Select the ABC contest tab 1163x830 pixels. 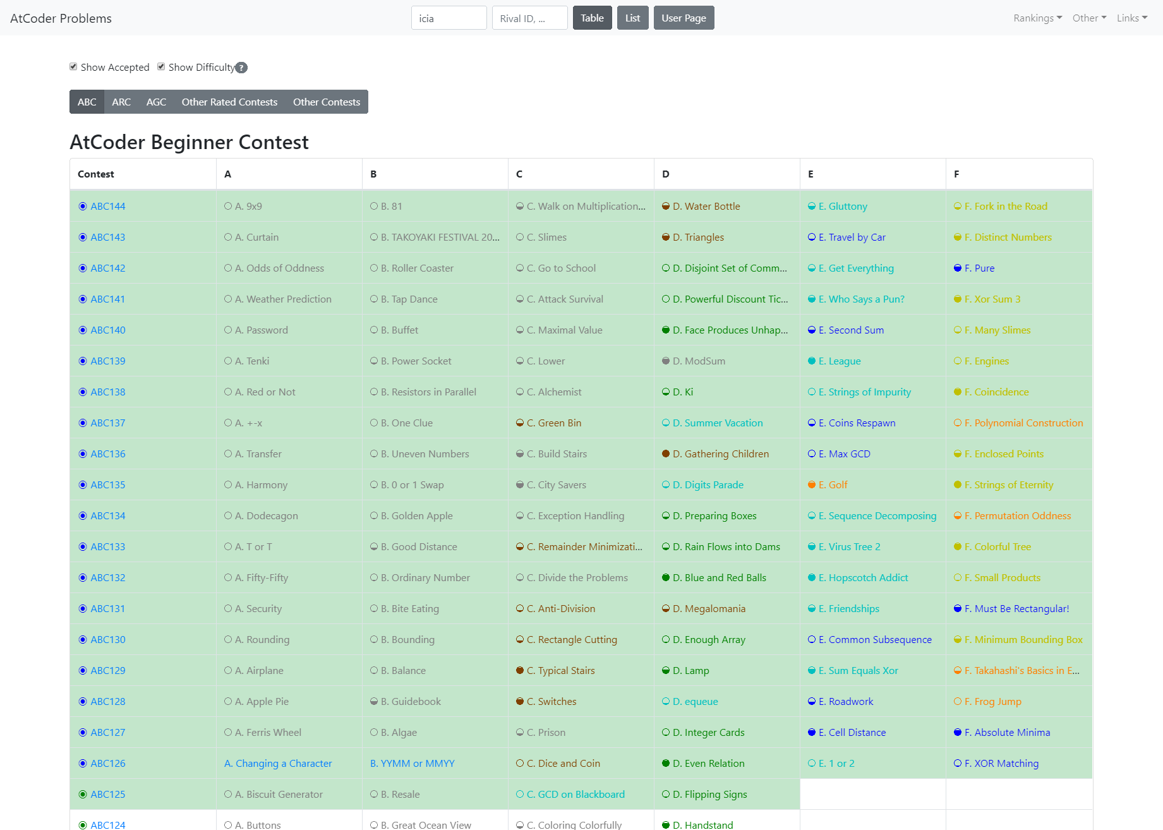coord(87,102)
